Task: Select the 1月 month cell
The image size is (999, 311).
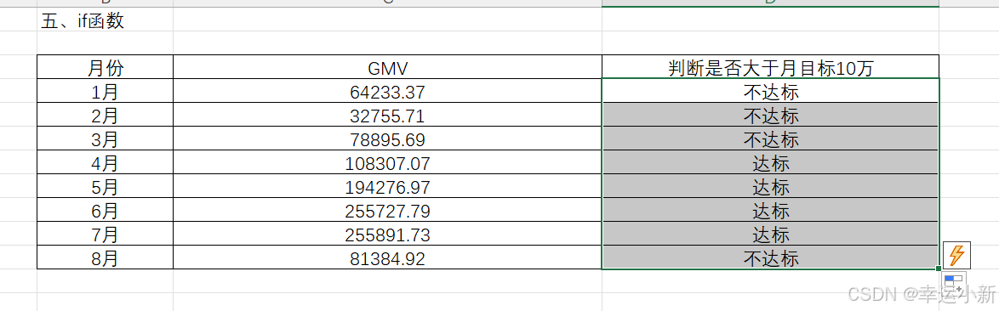Action: tap(106, 91)
